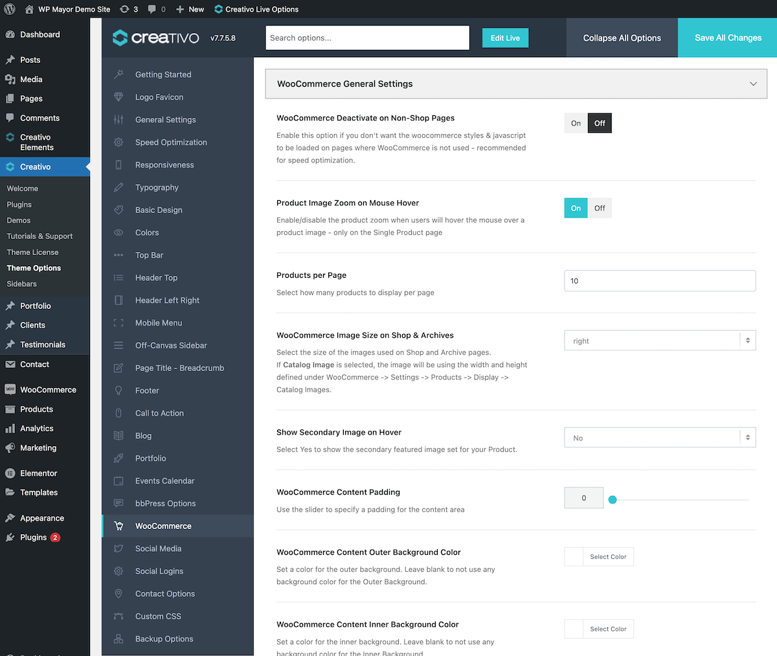
Task: Open the Show Secondary Image on Hover dropdown
Action: pos(660,438)
